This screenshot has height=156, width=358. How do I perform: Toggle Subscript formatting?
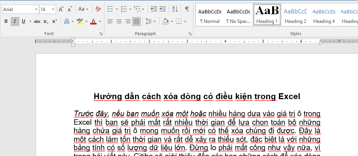click(46, 21)
